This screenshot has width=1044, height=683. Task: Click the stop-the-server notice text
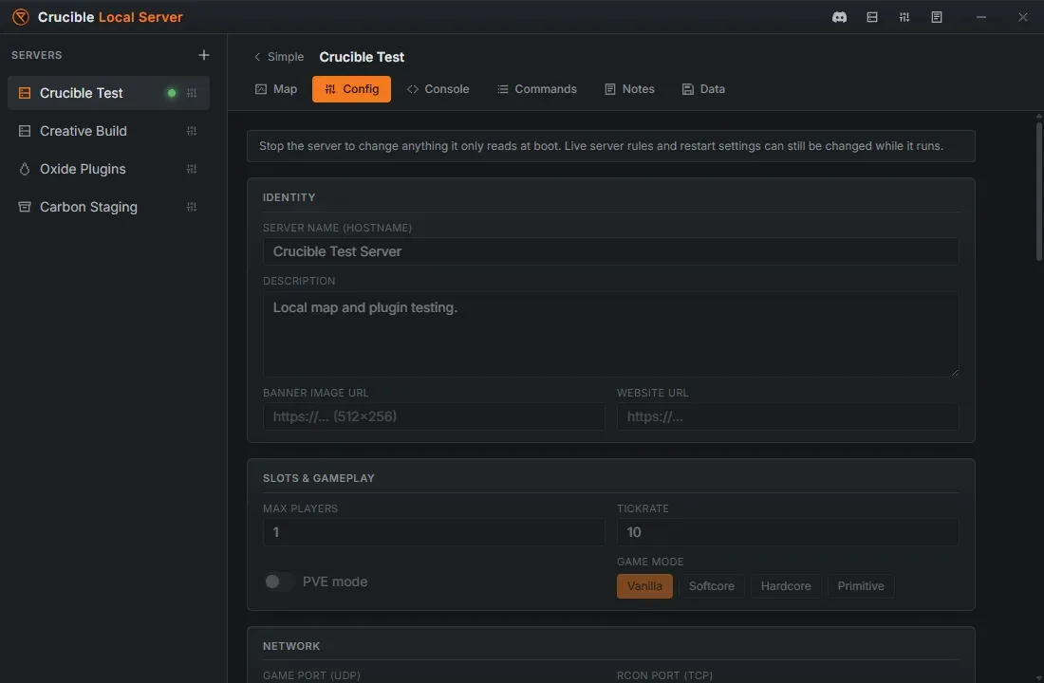coord(601,146)
